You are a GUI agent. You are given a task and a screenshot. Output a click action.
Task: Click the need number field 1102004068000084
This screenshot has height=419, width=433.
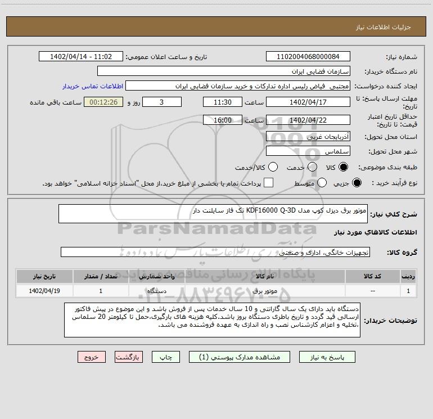click(308, 57)
